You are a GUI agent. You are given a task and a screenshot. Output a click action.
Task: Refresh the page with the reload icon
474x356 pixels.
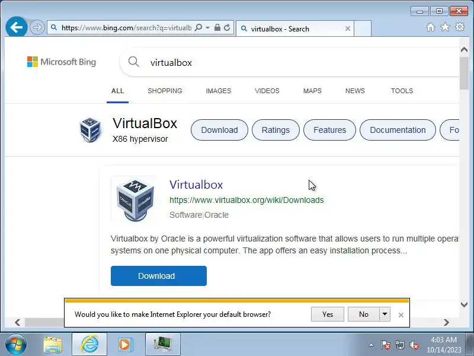coord(227,27)
